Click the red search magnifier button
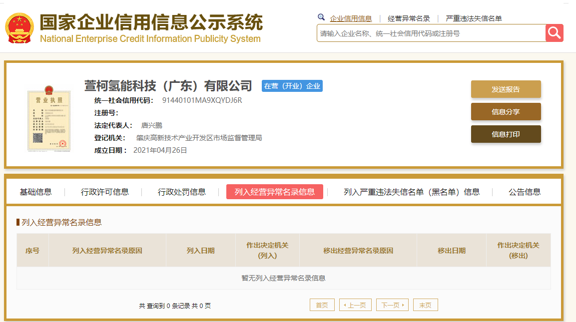Screen dimensions: 576x322 click(x=555, y=33)
